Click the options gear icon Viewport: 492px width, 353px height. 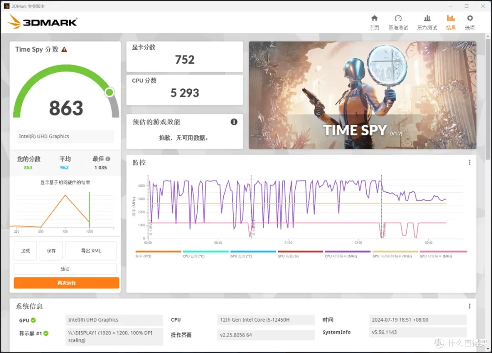[x=470, y=18]
